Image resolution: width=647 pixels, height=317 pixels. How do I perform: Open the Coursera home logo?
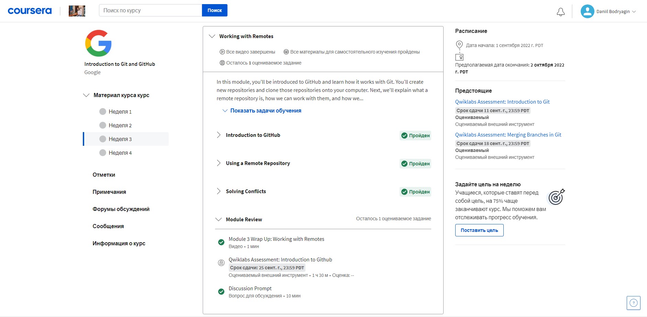(x=30, y=11)
